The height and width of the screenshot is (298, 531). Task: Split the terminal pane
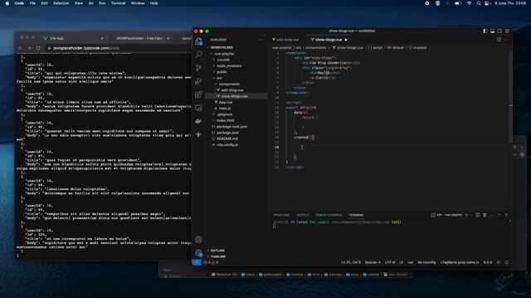pyautogui.click(x=478, y=215)
